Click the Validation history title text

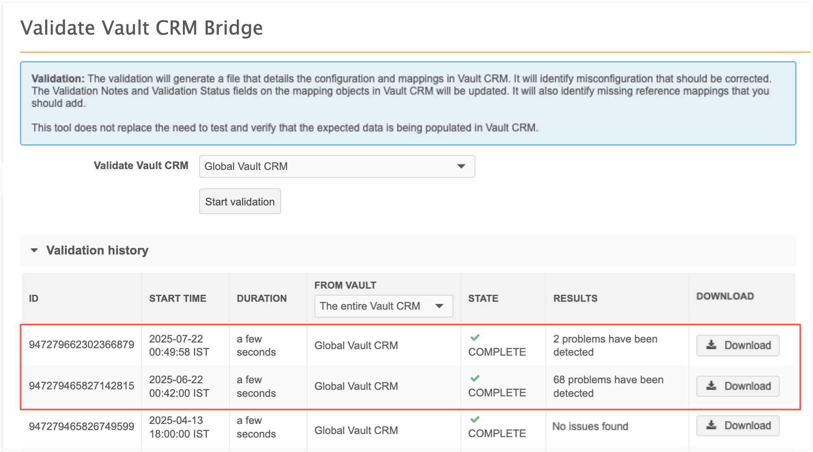(97, 251)
